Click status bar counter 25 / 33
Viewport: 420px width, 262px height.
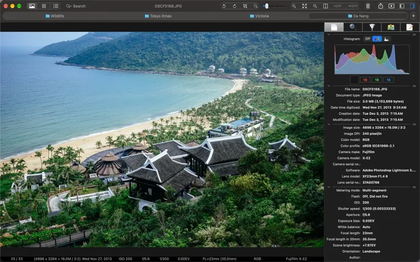pyautogui.click(x=17, y=259)
